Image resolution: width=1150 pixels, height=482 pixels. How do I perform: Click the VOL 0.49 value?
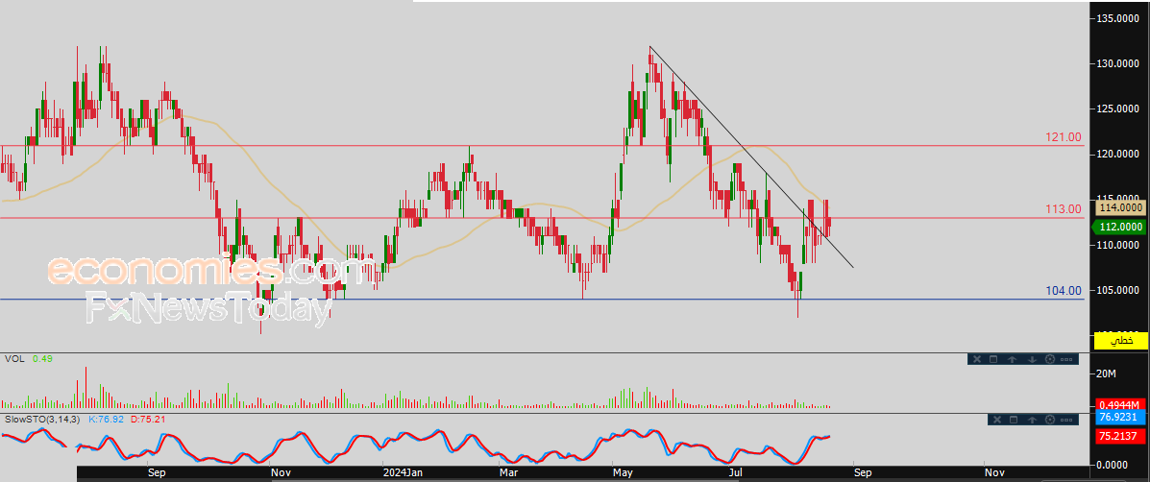pos(42,359)
